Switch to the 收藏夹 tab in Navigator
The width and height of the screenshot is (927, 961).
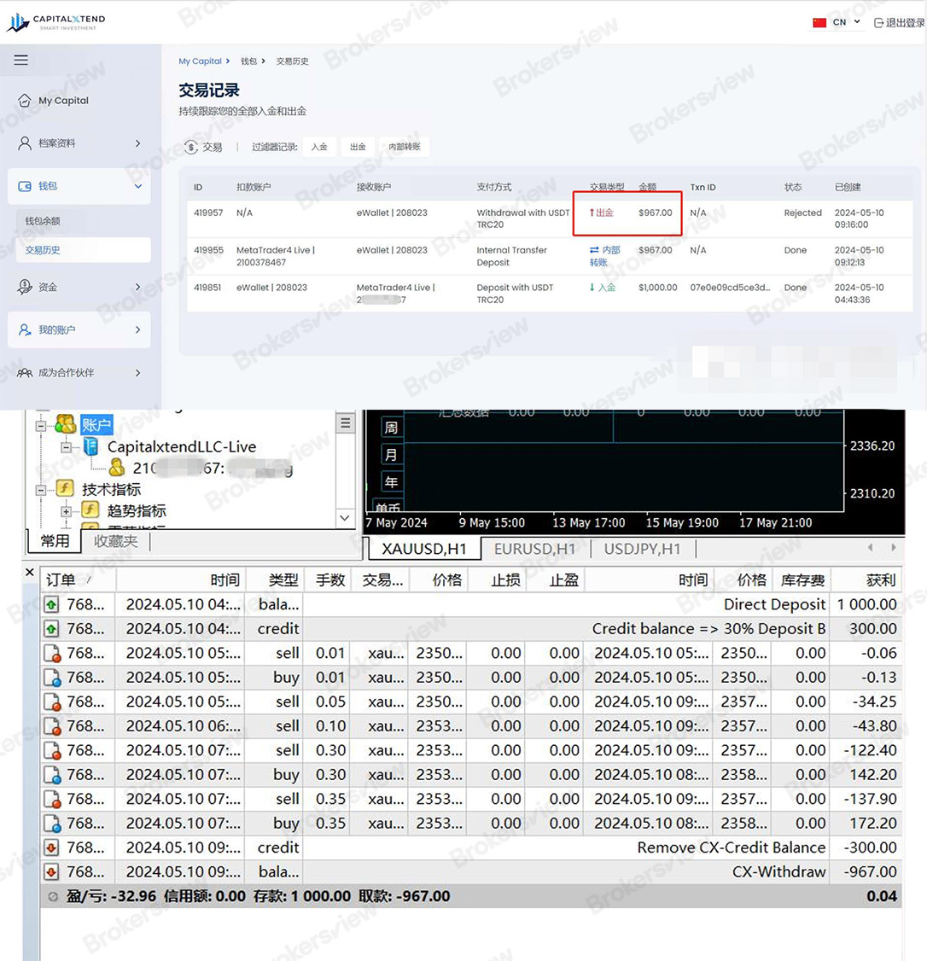pyautogui.click(x=116, y=540)
